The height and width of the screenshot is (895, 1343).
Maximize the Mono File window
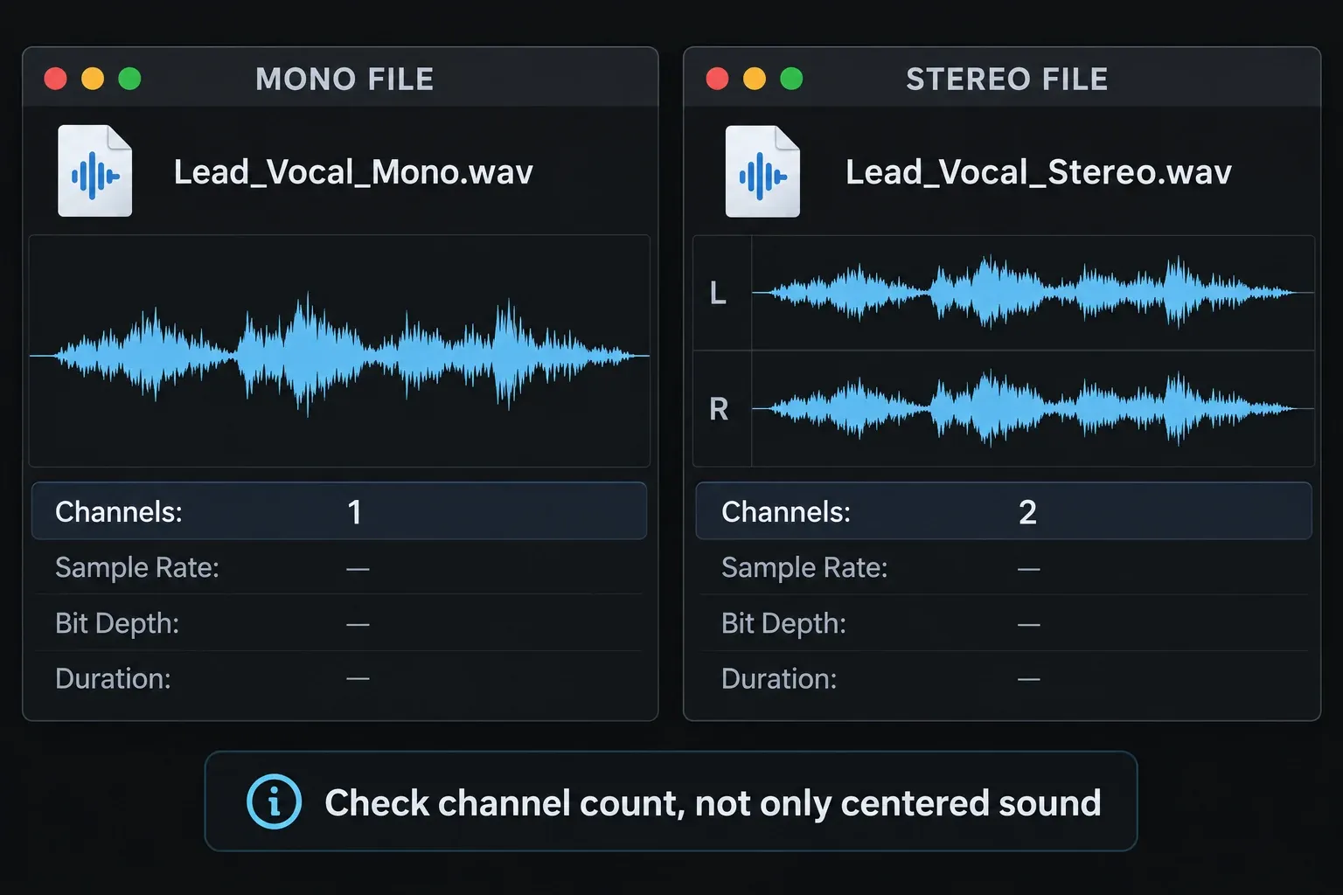pyautogui.click(x=129, y=79)
